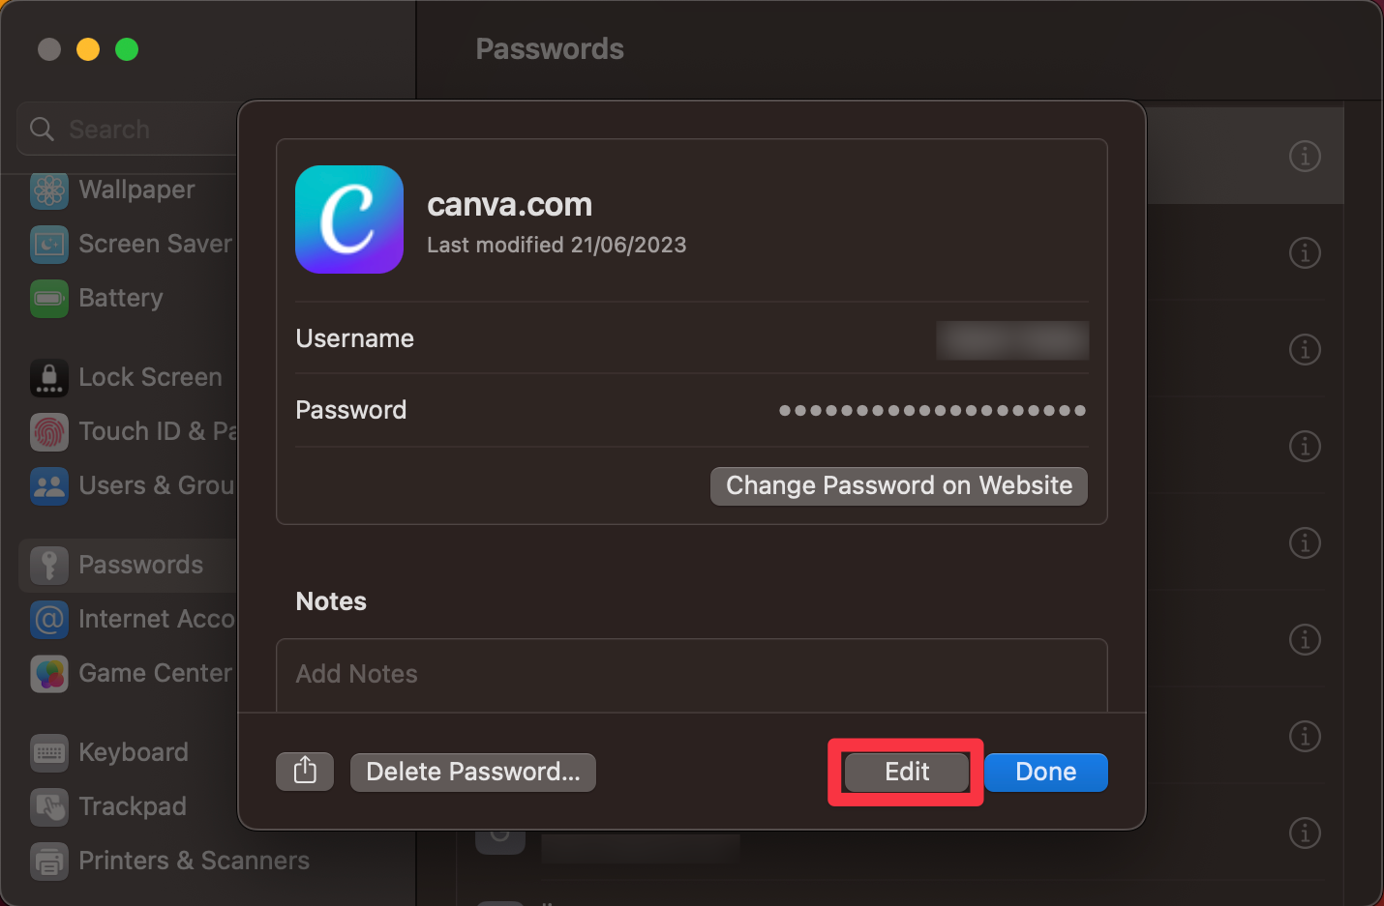
Task: Click the Users & Groups sidebar icon
Action: [49, 486]
